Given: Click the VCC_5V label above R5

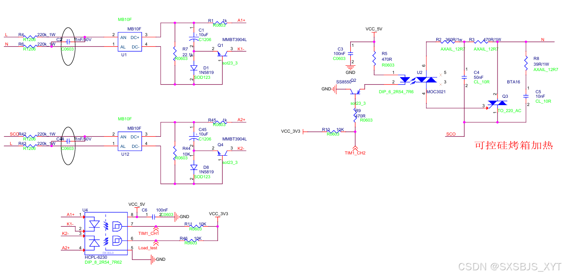Looking at the screenshot, I should 374,29.
